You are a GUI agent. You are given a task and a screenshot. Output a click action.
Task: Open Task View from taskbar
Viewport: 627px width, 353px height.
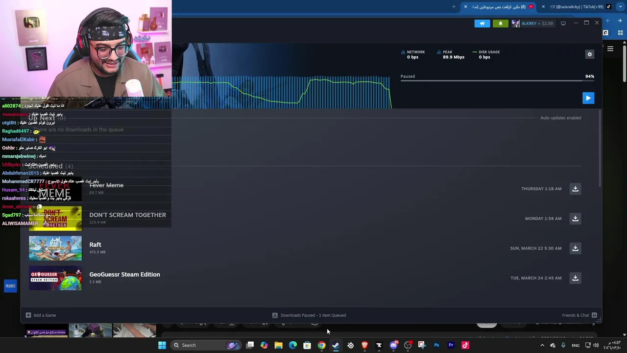tap(250, 345)
